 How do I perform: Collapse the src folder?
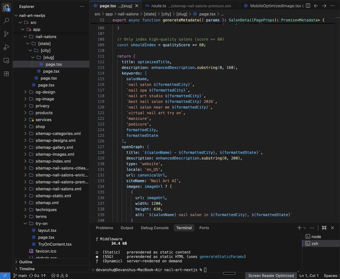(51, 22)
